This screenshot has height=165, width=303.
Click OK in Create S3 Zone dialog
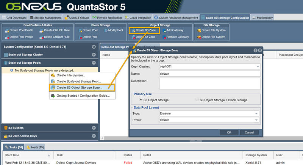[229, 132]
